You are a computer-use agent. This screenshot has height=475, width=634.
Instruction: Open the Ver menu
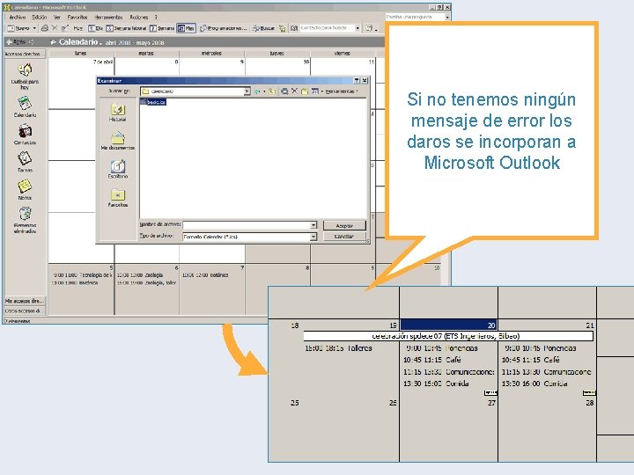click(57, 17)
